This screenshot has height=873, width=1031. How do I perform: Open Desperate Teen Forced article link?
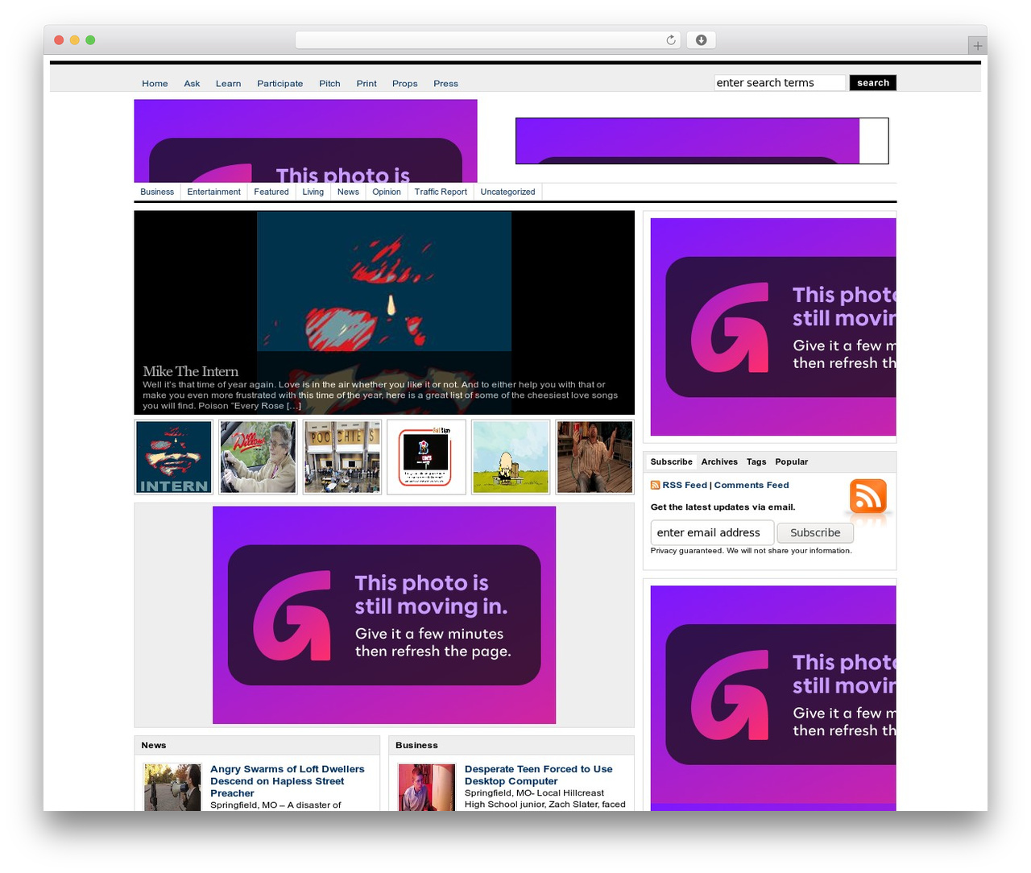tap(539, 775)
